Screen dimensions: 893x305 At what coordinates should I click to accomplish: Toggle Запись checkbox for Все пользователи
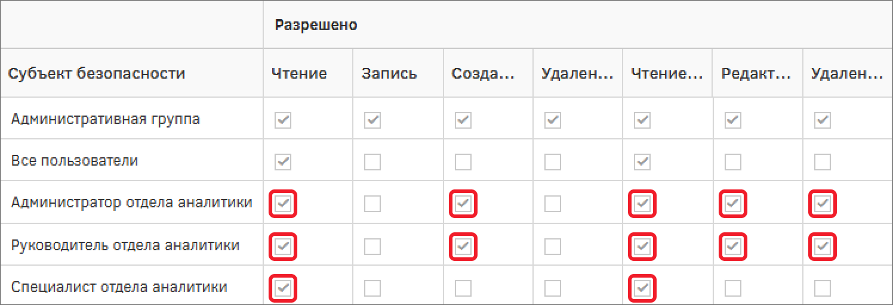pos(372,161)
